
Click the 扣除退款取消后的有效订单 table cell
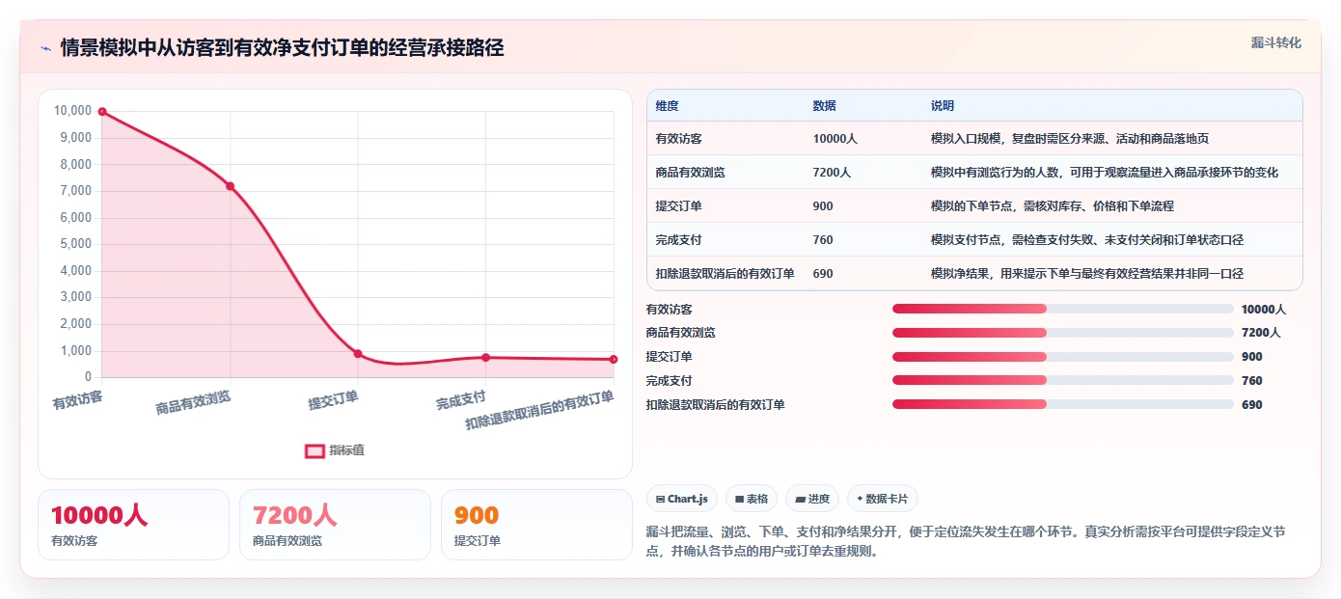click(x=725, y=274)
